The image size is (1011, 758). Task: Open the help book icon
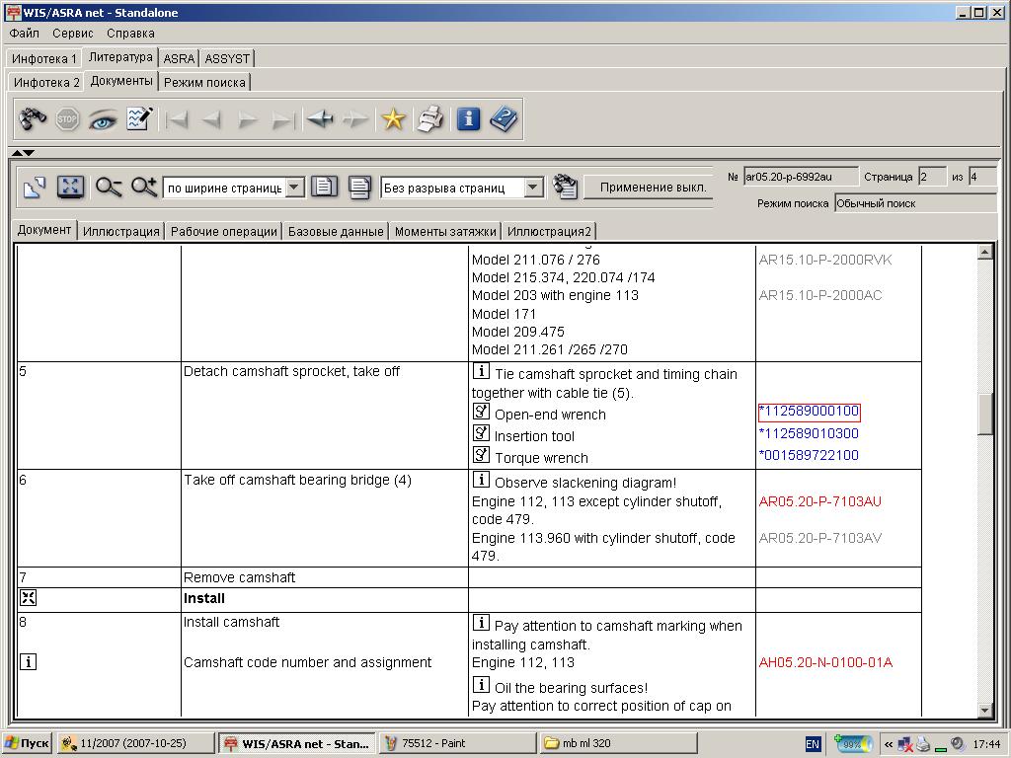coord(504,119)
